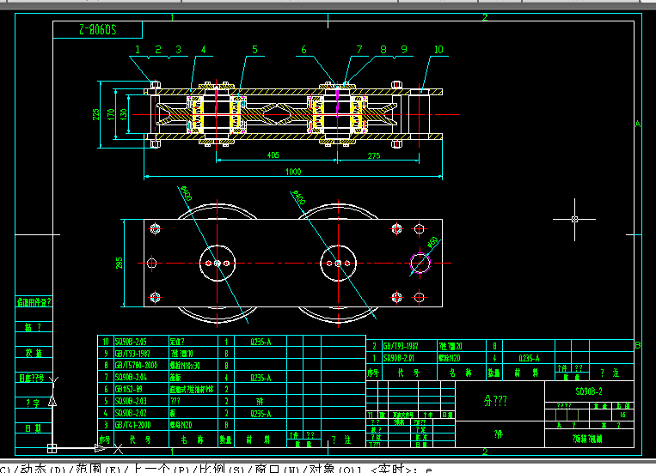This screenshot has width=656, height=473.
Task: Select GB1152-89 code in row 6
Action: point(128,390)
